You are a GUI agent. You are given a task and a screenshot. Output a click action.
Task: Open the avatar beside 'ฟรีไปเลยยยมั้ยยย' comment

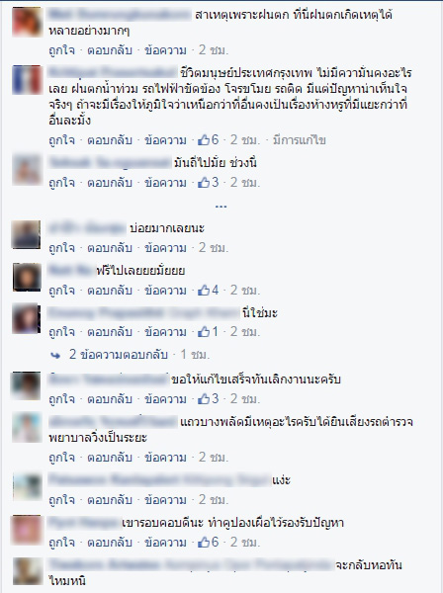(x=27, y=277)
